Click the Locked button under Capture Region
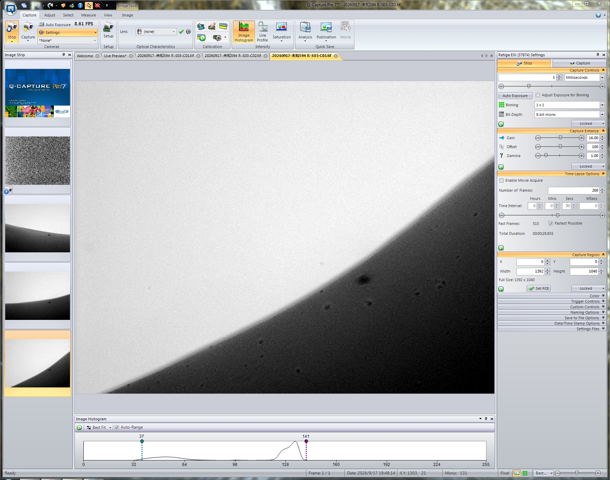Screen dimensions: 610x480 pyautogui.click(x=588, y=288)
